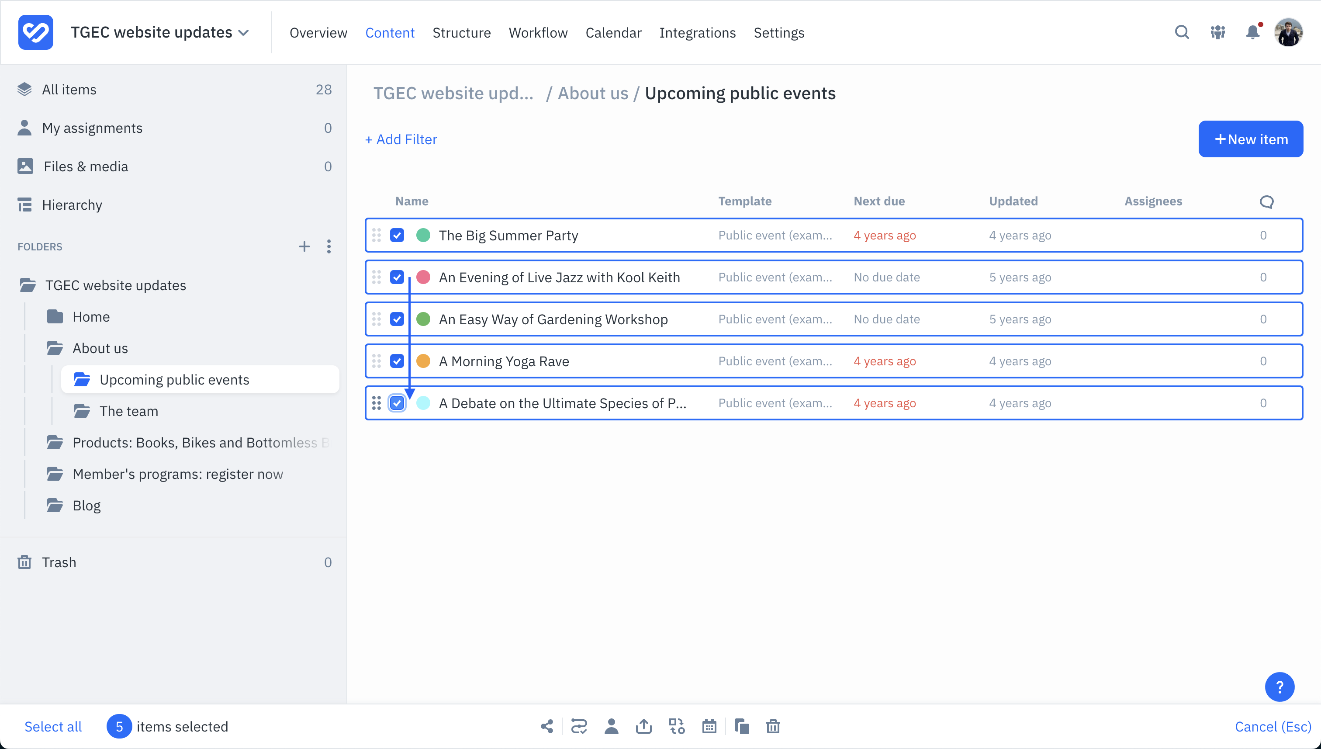The width and height of the screenshot is (1321, 749).
Task: Open the Home folder
Action: tap(91, 317)
